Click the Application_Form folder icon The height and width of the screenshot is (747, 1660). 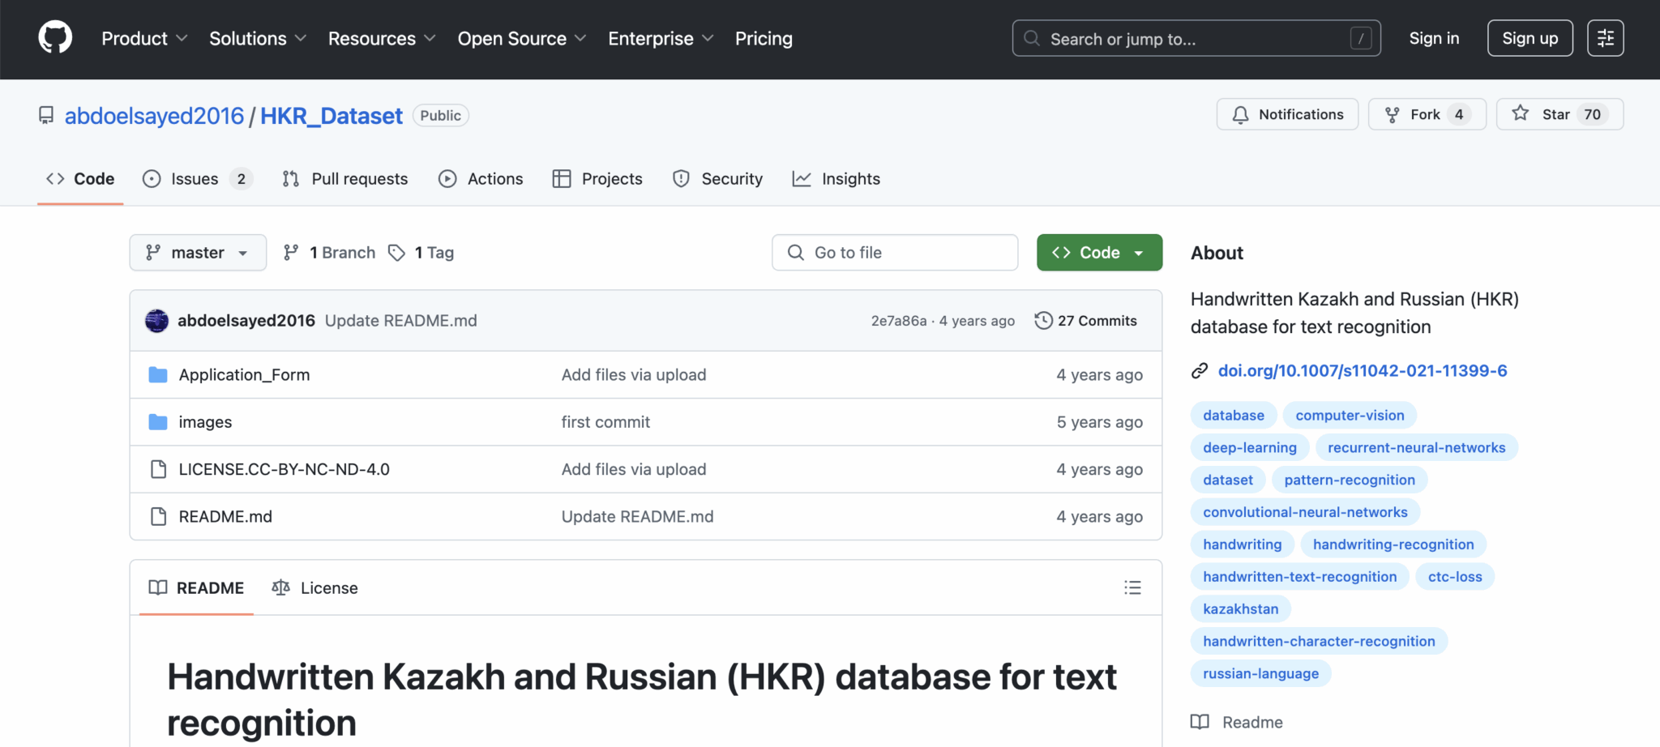pyautogui.click(x=158, y=375)
